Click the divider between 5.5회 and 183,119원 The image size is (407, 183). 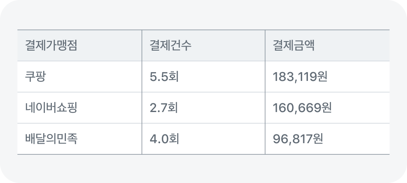pos(265,77)
